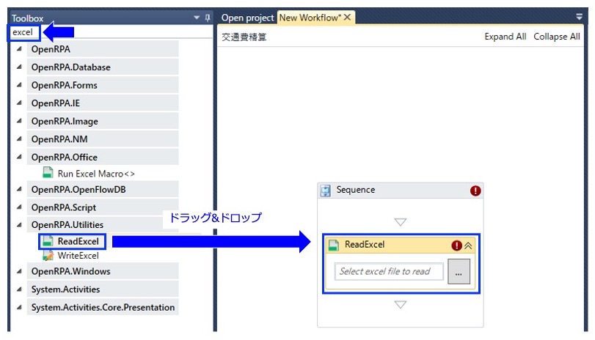Select the OpenRPA.Script category header

pyautogui.click(x=103, y=207)
